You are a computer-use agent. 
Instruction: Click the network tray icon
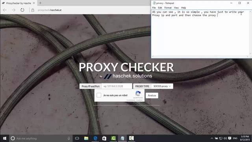pos(221,138)
